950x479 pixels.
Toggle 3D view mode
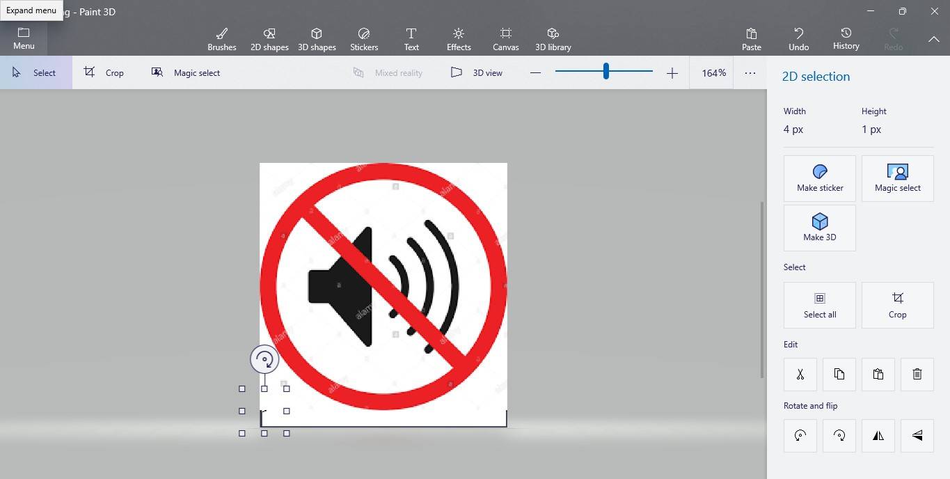(477, 72)
